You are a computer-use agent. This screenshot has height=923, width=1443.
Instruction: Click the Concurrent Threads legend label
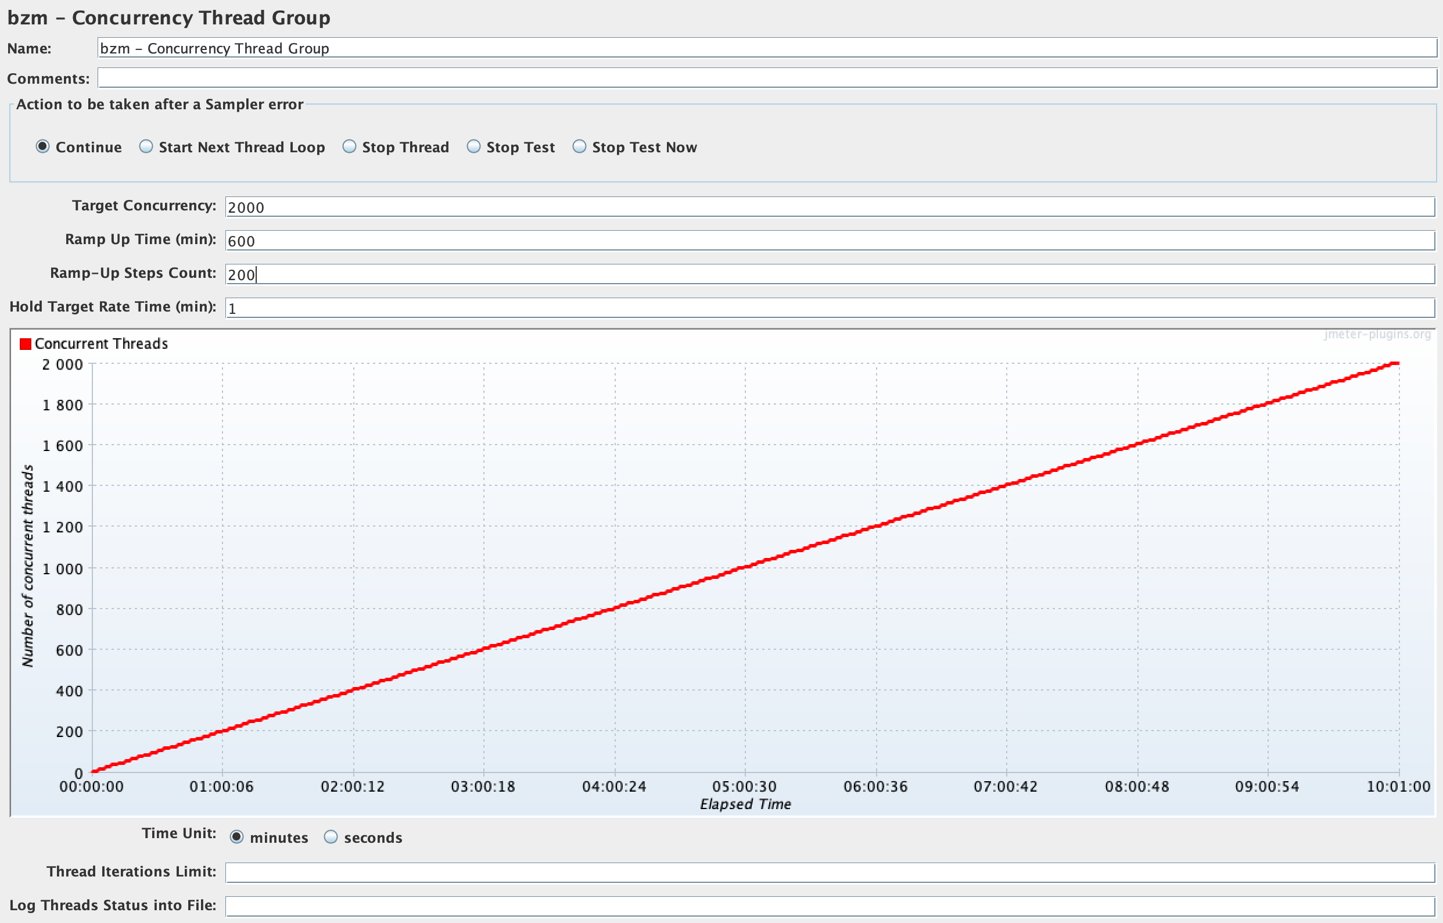coord(100,344)
